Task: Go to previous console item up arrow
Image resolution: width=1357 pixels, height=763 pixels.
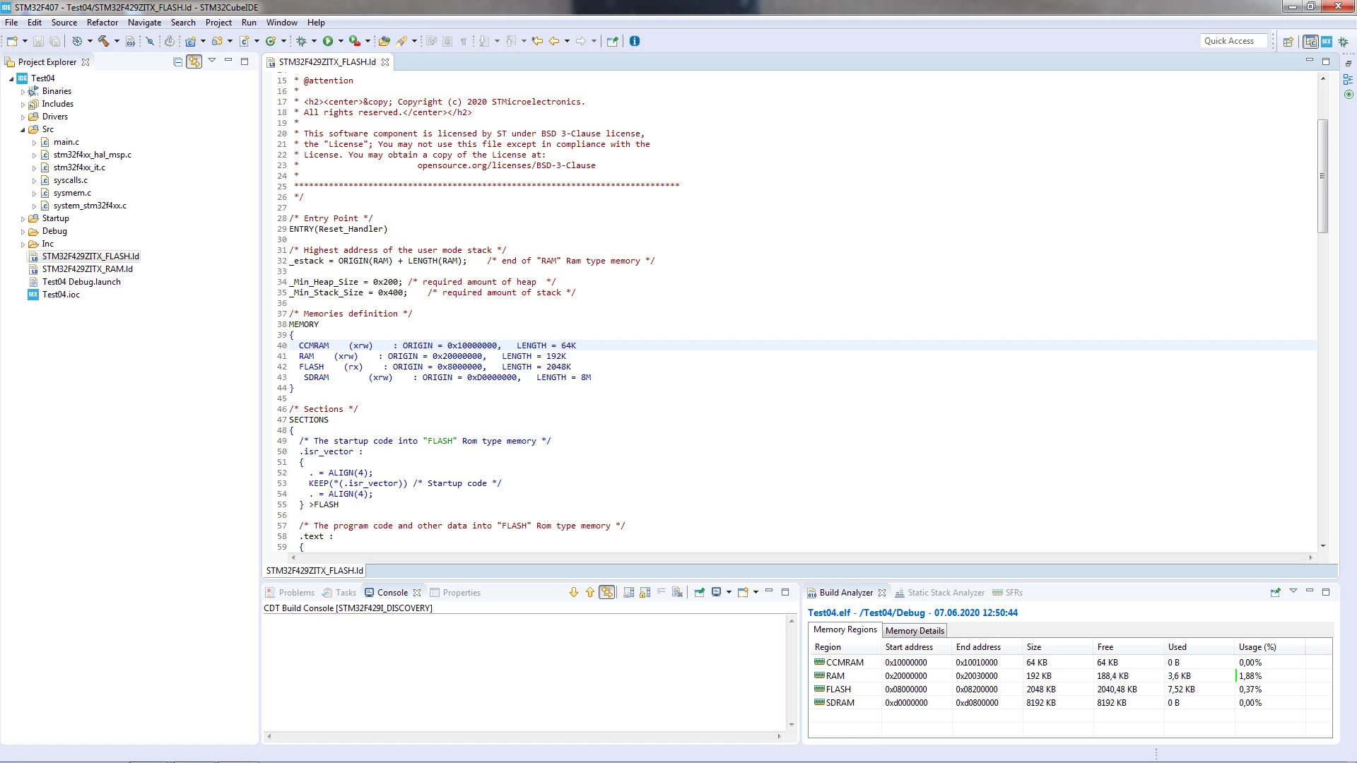Action: coord(590,592)
